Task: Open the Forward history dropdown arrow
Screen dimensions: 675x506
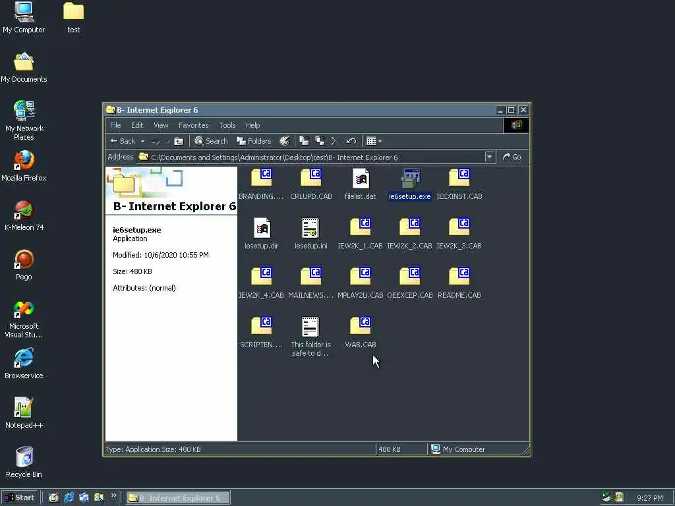Action: 167,142
